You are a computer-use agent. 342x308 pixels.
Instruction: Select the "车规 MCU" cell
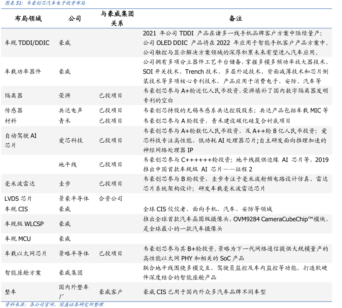coord(18,239)
